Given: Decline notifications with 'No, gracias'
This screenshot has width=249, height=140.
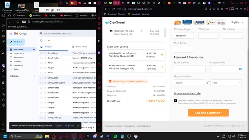Looking at the screenshot, I should click(x=69, y=126).
